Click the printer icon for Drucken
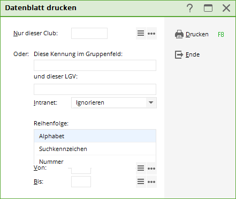236x199 pixels. pos(179,34)
